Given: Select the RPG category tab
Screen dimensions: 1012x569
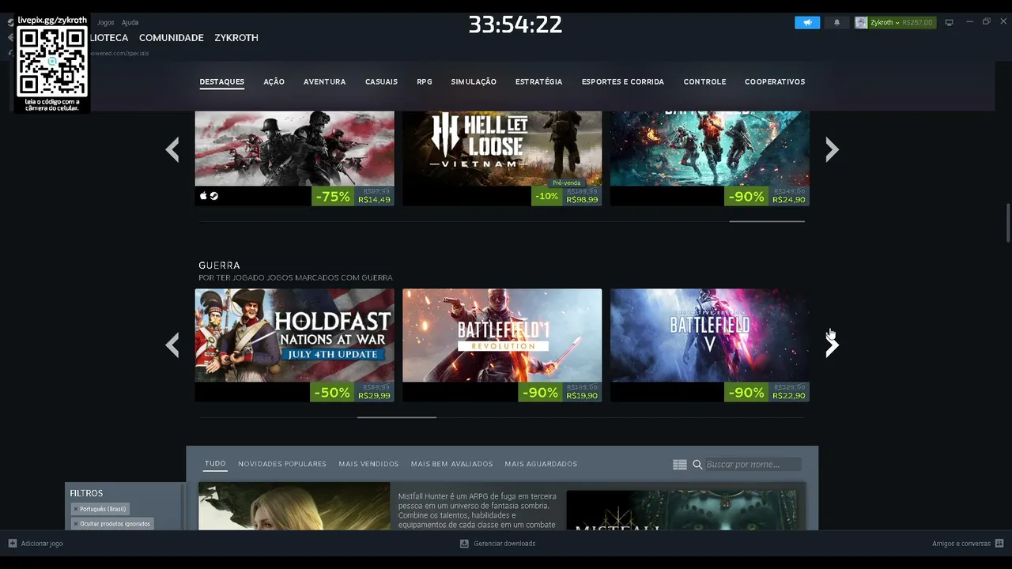Looking at the screenshot, I should (425, 82).
